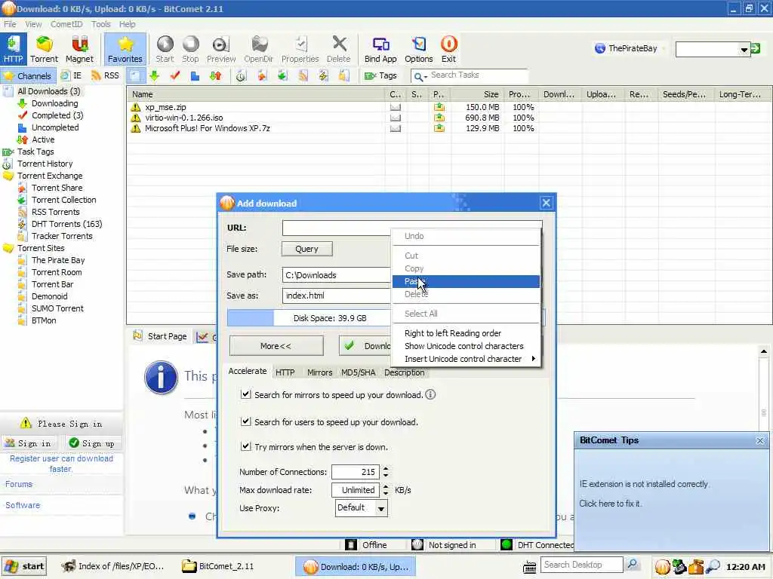This screenshot has height=579, width=773.
Task: Click the URL input field
Action: click(412, 228)
